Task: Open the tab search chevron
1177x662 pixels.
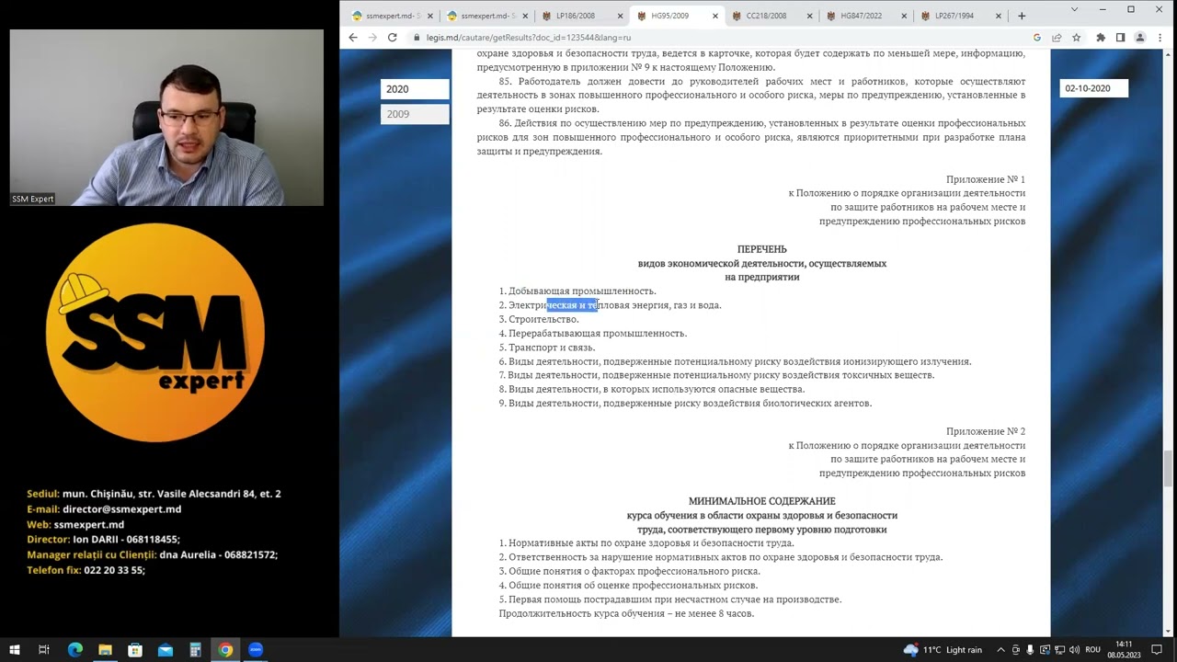Action: [x=1074, y=10]
